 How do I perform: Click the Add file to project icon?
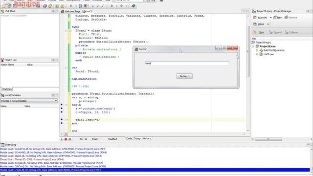57,6
